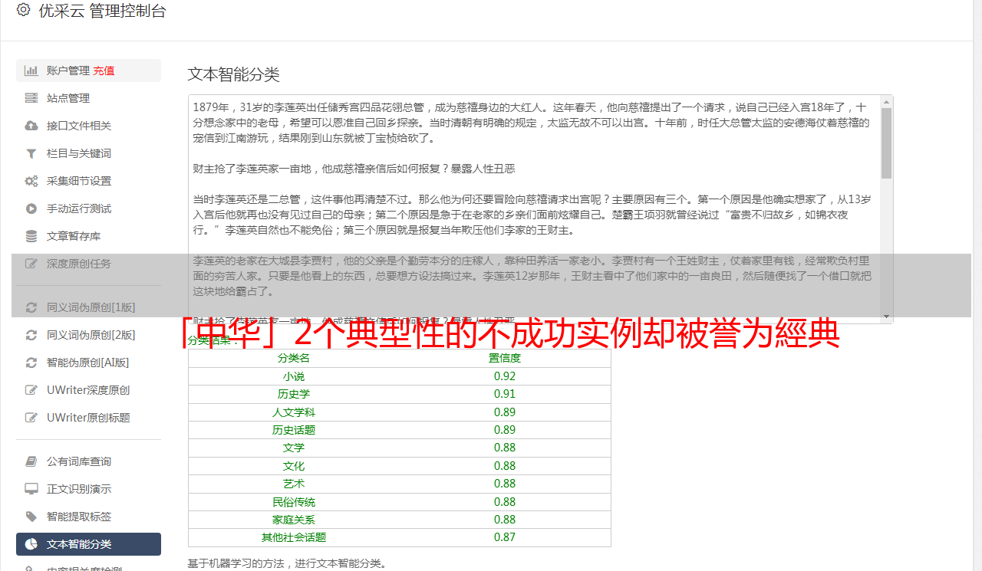Screen dimensions: 982x571
Task: Click the 手动运行测试 play icon
Action: coord(31,208)
